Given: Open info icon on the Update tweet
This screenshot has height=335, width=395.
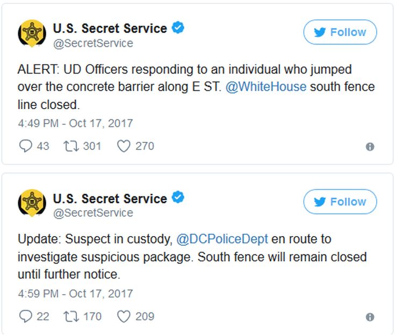Looking at the screenshot, I should pyautogui.click(x=370, y=317).
